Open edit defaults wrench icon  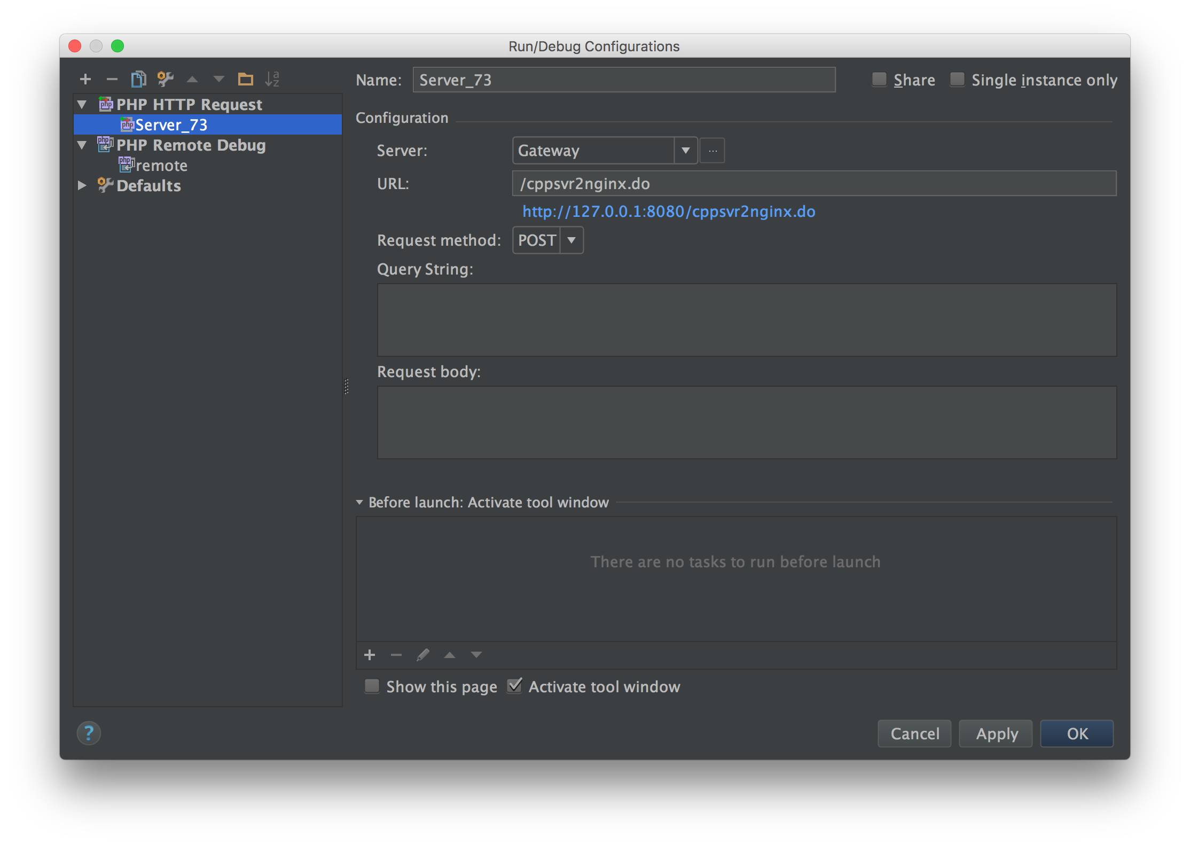[x=165, y=80]
